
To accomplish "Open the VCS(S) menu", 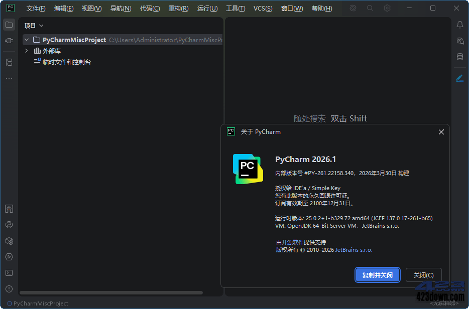I will (x=263, y=8).
